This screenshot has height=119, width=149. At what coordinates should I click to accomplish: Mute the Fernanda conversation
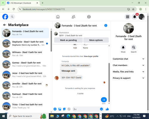coord(123,47)
